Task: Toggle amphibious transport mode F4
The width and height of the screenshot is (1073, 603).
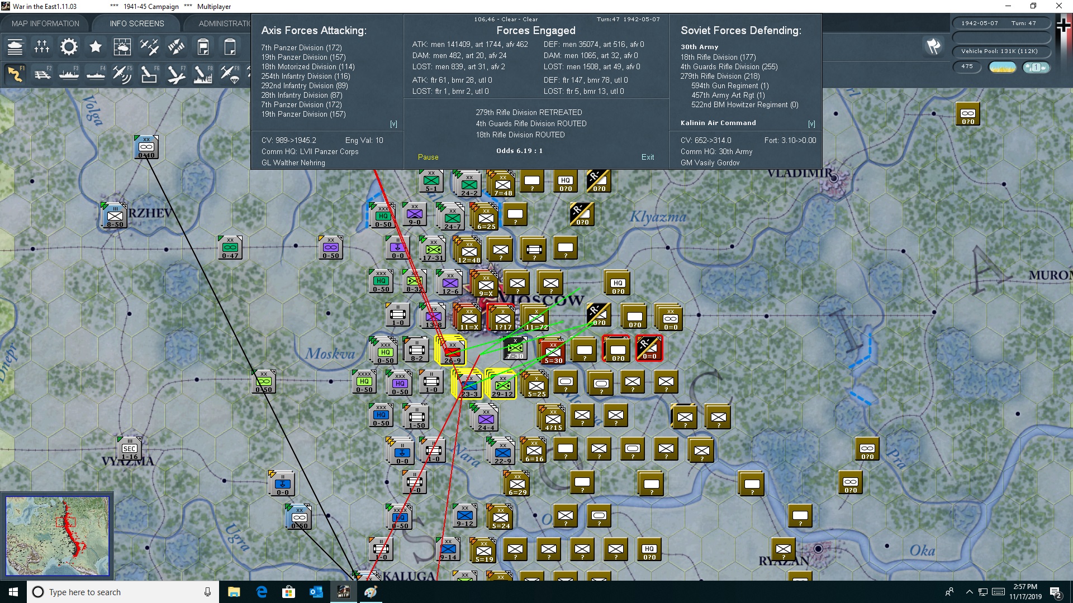Action: click(x=96, y=74)
